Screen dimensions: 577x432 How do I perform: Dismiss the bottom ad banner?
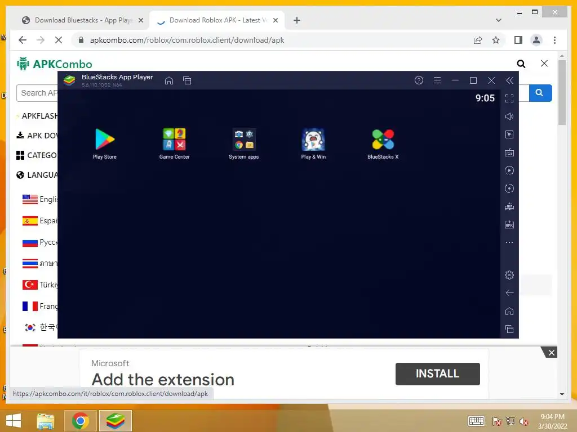pos(551,353)
